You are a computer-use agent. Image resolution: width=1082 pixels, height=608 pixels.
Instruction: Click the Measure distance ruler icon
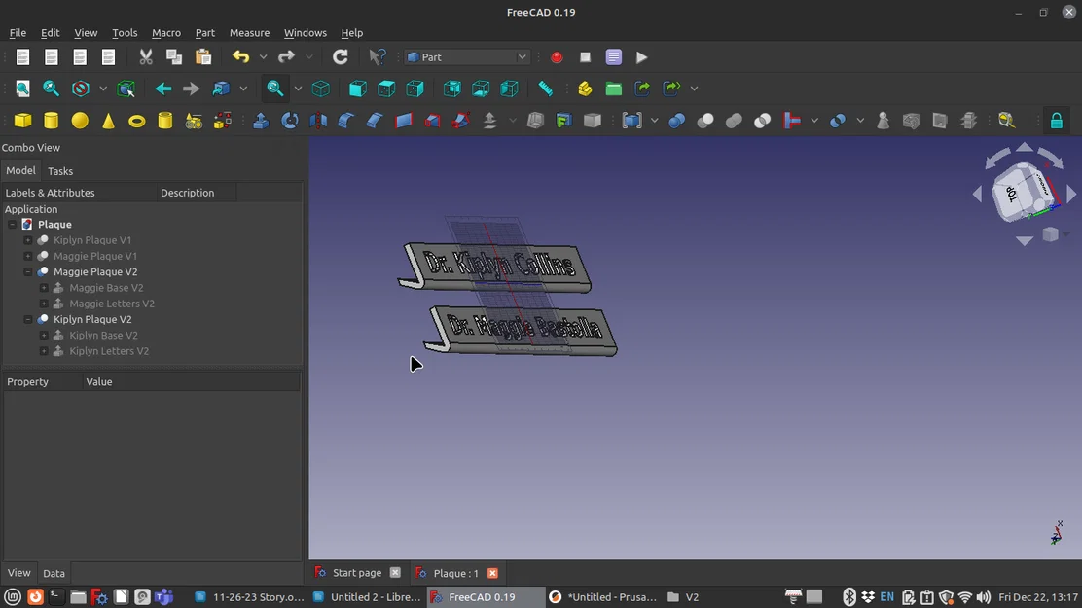(x=546, y=89)
